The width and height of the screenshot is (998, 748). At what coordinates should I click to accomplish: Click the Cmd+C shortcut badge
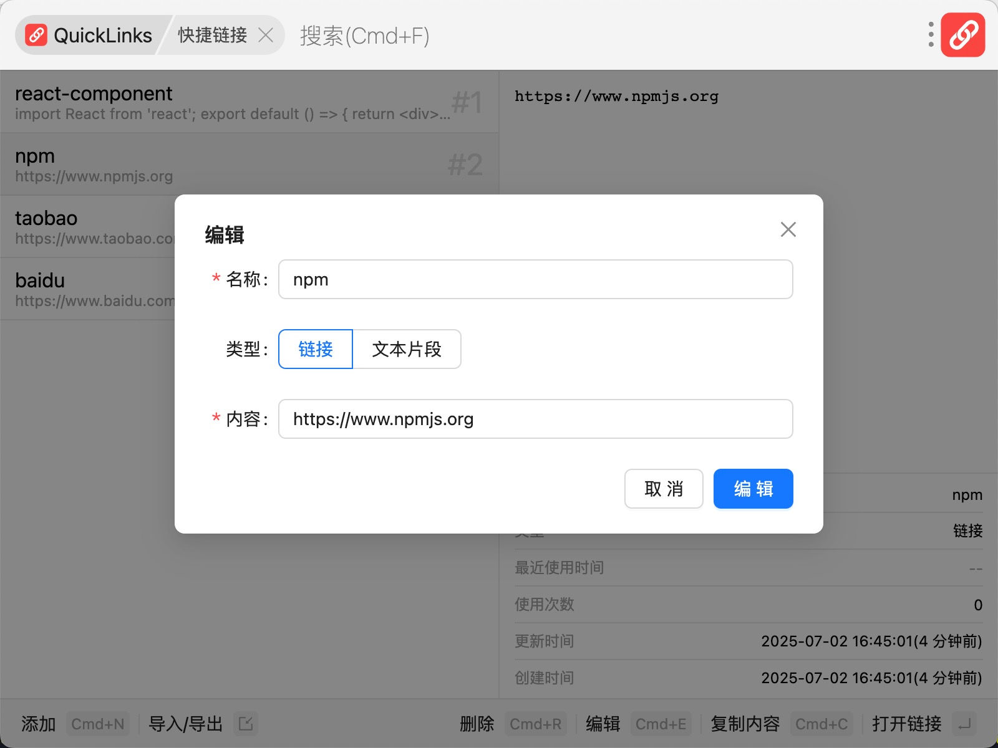(x=821, y=724)
